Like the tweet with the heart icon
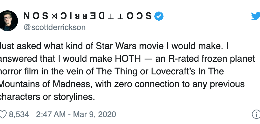The width and height of the screenshot is (260, 124). [x=3, y=114]
